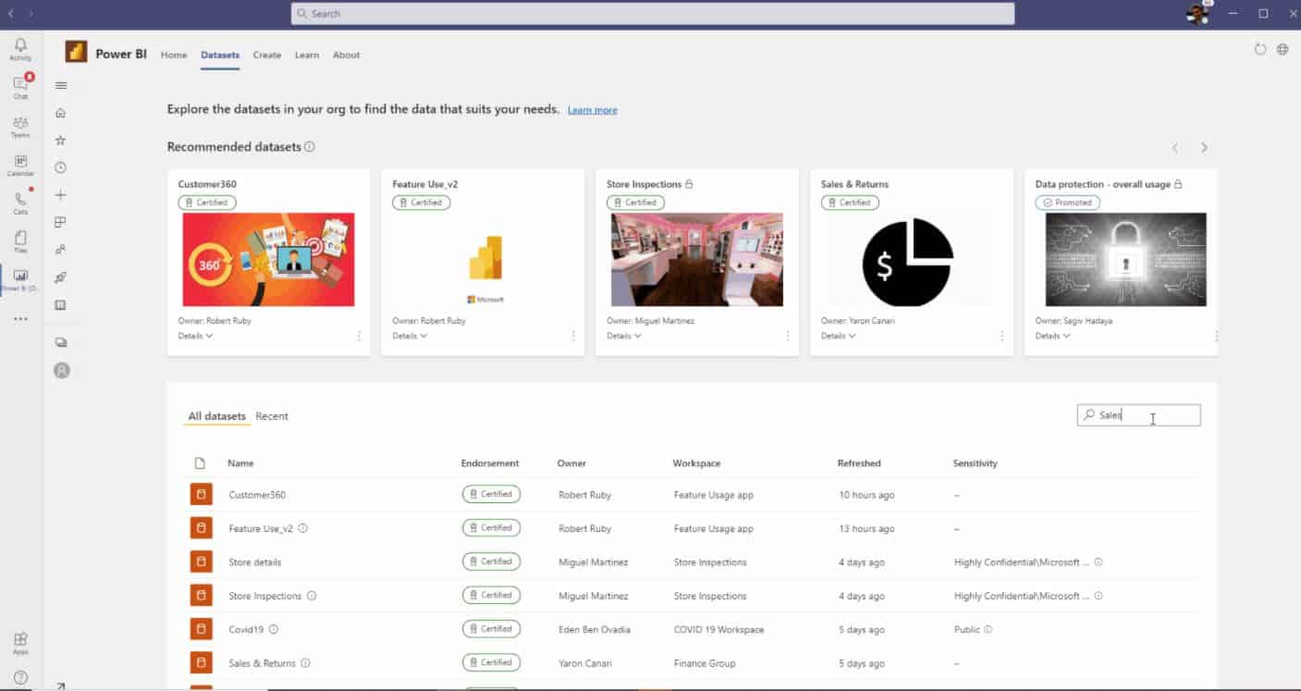This screenshot has height=691, width=1301.
Task: Open Deployment pipelines rocket icon
Action: pyautogui.click(x=61, y=278)
